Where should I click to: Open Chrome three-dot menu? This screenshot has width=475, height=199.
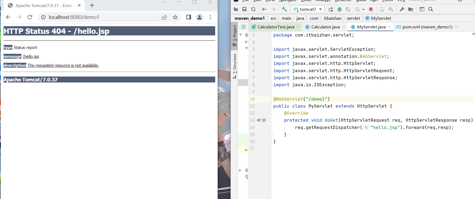[210, 17]
